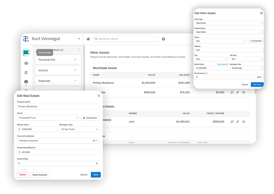274x194 pixels.
Task: Copy the Joint business asset row
Action: pyautogui.click(x=232, y=122)
